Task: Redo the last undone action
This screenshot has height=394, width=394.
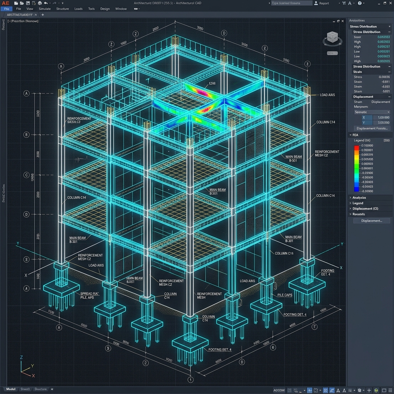Action: point(55,3)
